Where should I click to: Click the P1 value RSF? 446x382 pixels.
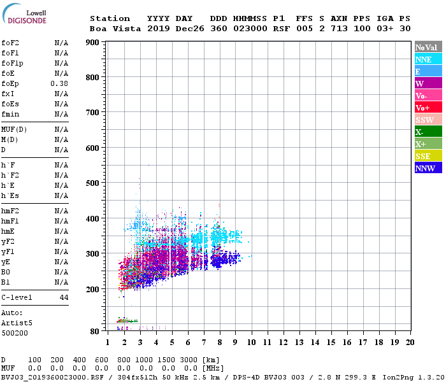[x=282, y=29]
